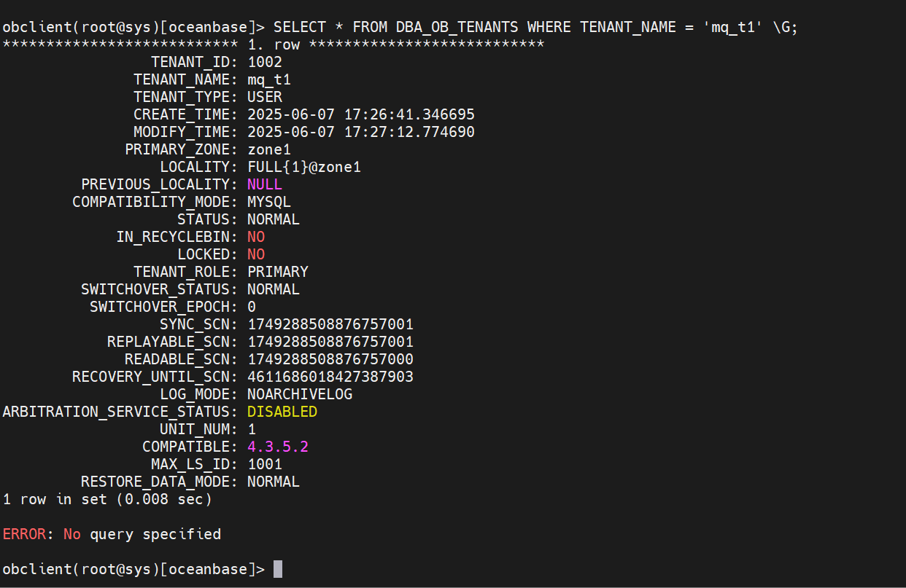The width and height of the screenshot is (906, 588).
Task: Click the RECOVERY_UNTIL_SCN number value
Action: click(330, 377)
